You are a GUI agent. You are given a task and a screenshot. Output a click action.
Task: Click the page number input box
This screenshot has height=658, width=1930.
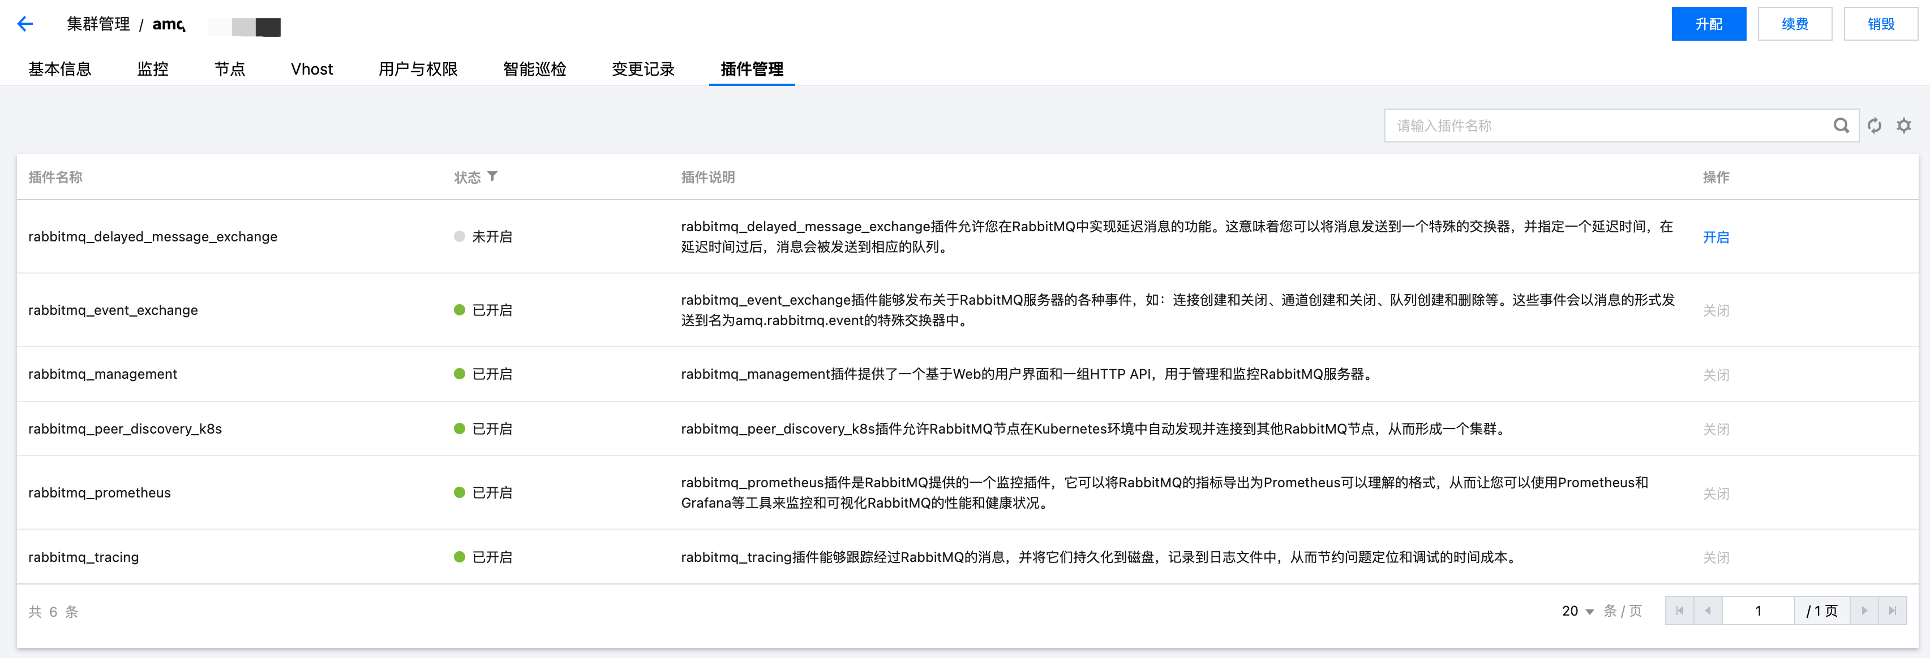[1758, 611]
